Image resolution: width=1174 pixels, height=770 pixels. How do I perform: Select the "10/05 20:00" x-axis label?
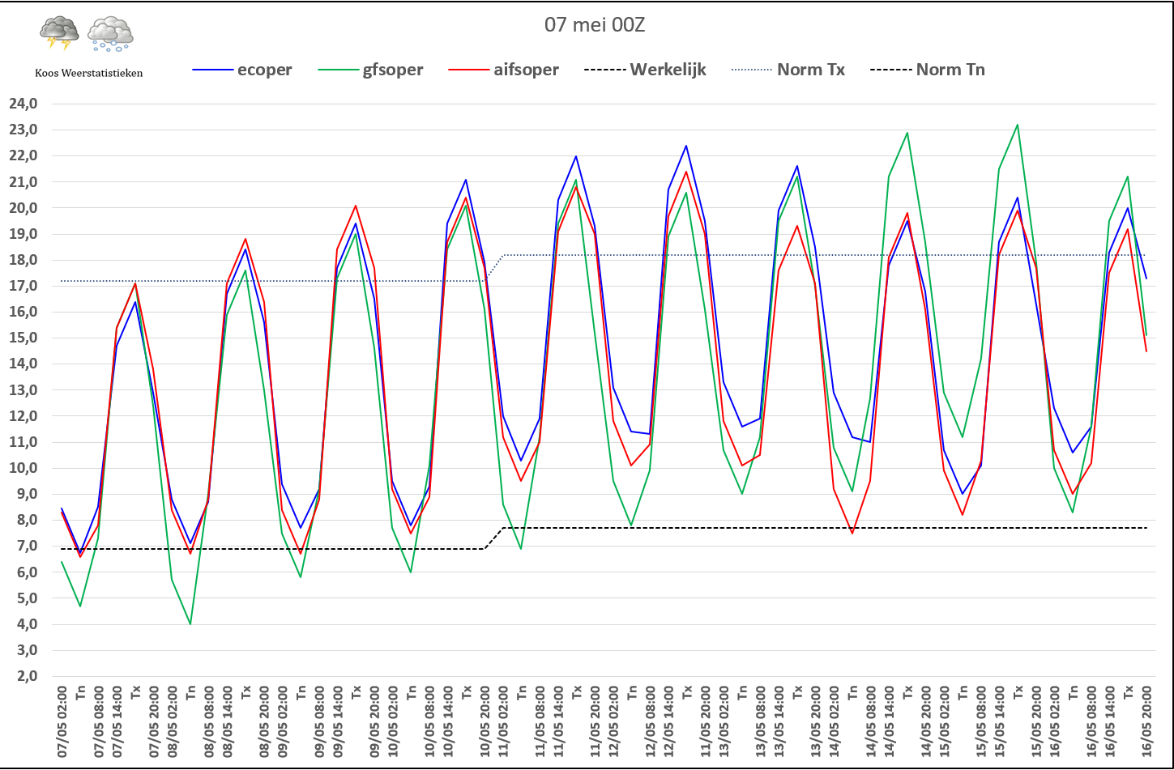tap(485, 721)
